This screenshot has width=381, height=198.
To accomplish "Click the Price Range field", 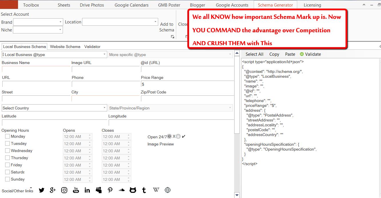I will (187, 84).
